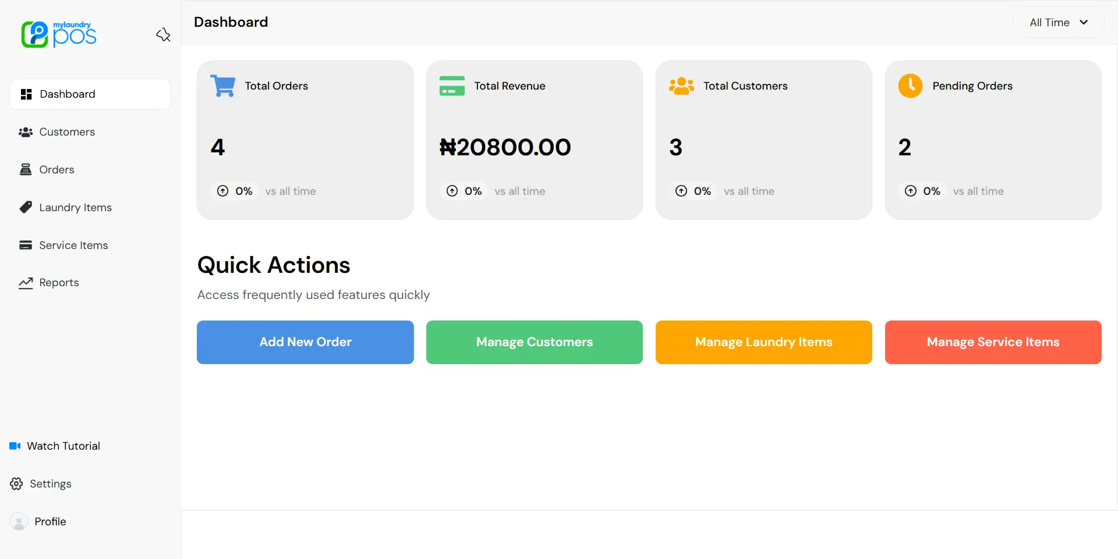Open the All Time period dropdown
The image size is (1118, 559).
1058,23
